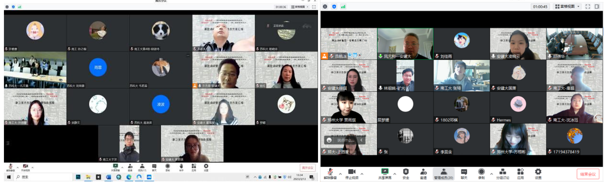Click Leave Meeting (离开会议) button
609x183 pixels.
click(307, 168)
